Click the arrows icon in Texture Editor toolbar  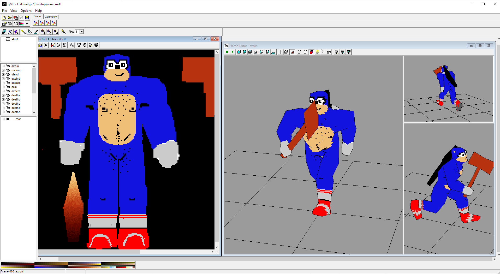coord(72,45)
